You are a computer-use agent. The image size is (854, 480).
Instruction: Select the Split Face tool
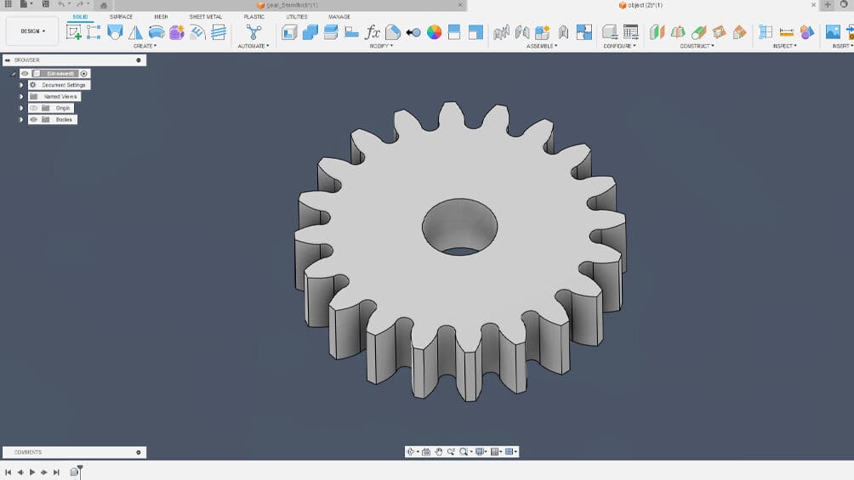coord(454,32)
